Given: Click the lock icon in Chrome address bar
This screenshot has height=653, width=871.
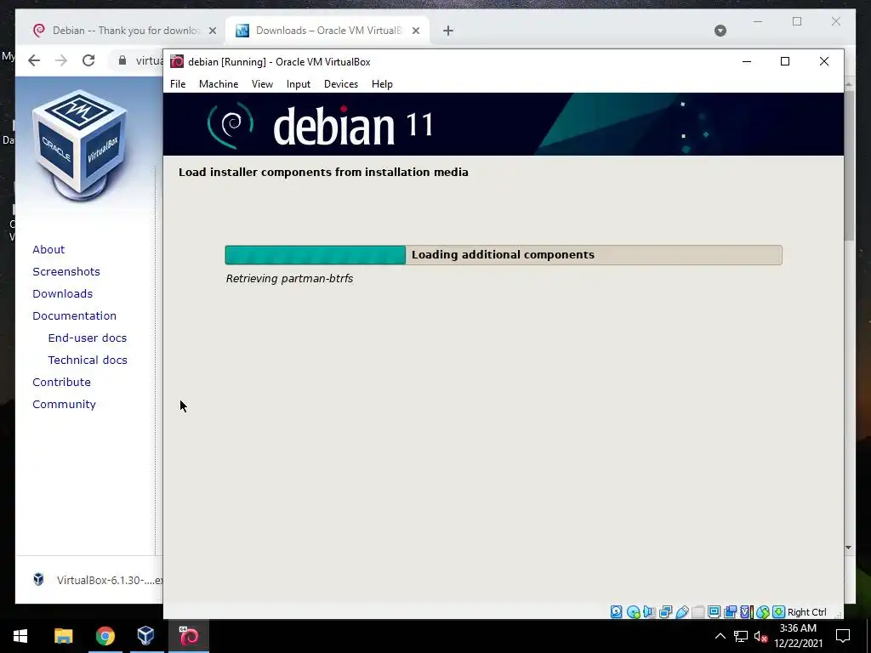Looking at the screenshot, I should click(122, 60).
